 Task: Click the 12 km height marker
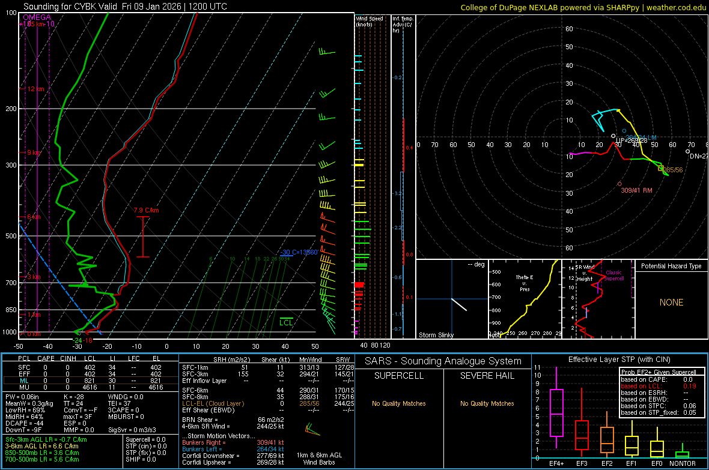tap(35, 89)
